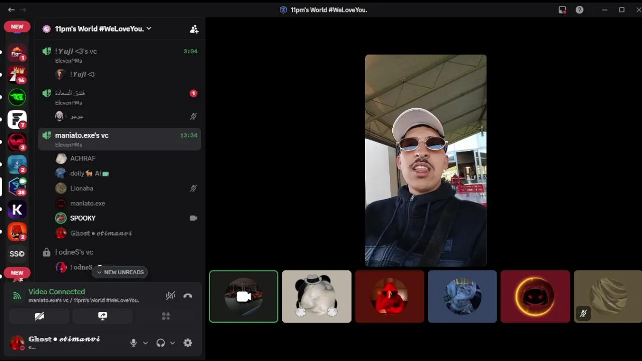Open the activities launcher icon
Viewport: 642px width, 361px height.
point(166,316)
